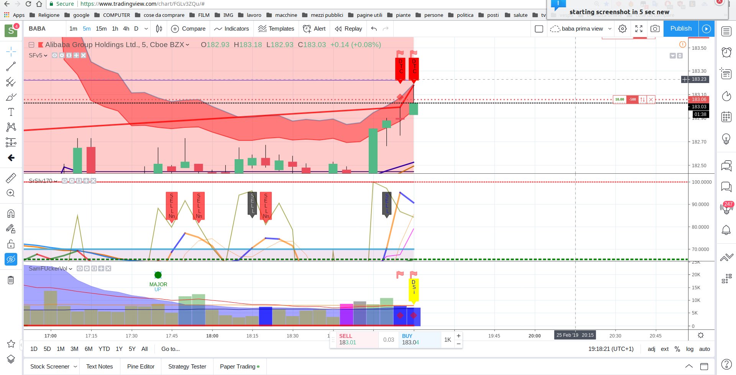This screenshot has height=375, width=736.
Task: Open the hotlists flame icon panel
Action: [x=726, y=96]
